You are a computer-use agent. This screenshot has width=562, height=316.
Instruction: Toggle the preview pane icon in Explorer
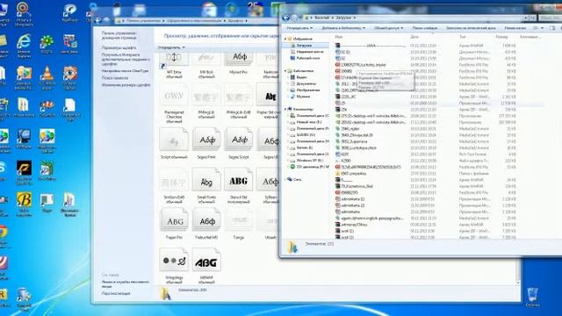[552, 28]
